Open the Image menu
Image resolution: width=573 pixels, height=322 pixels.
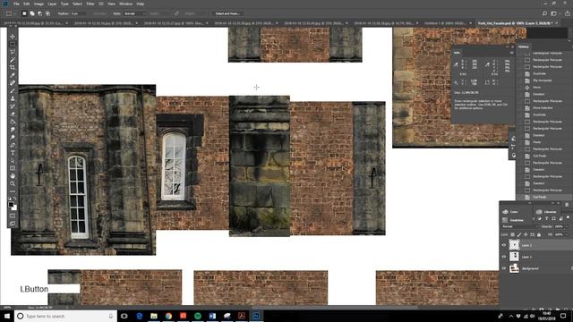coord(38,4)
